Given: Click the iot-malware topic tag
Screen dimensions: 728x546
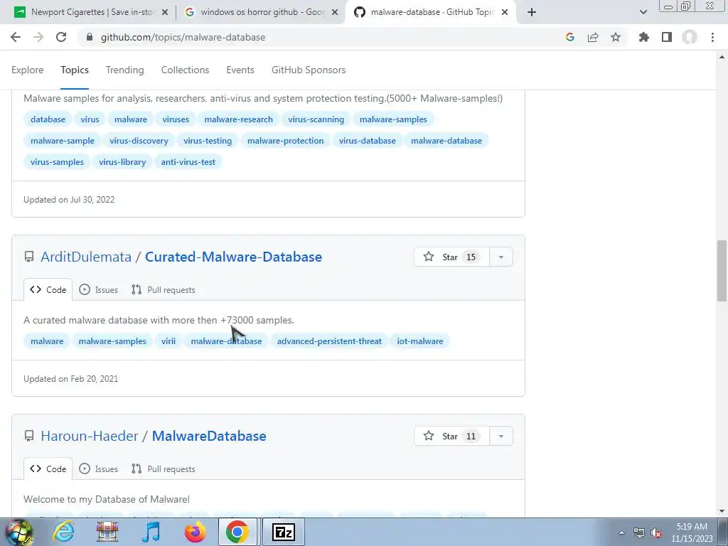Looking at the screenshot, I should [419, 341].
